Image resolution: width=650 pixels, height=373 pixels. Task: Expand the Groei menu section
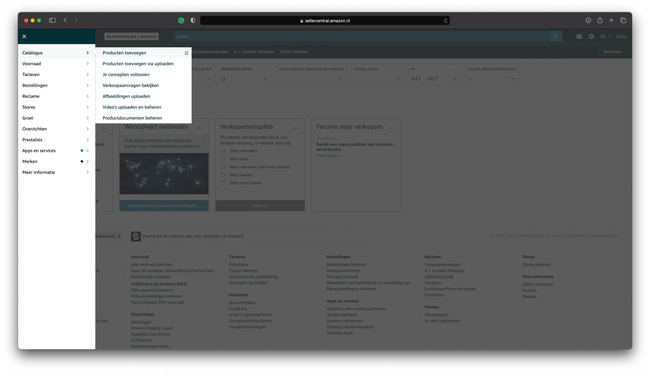click(x=56, y=118)
